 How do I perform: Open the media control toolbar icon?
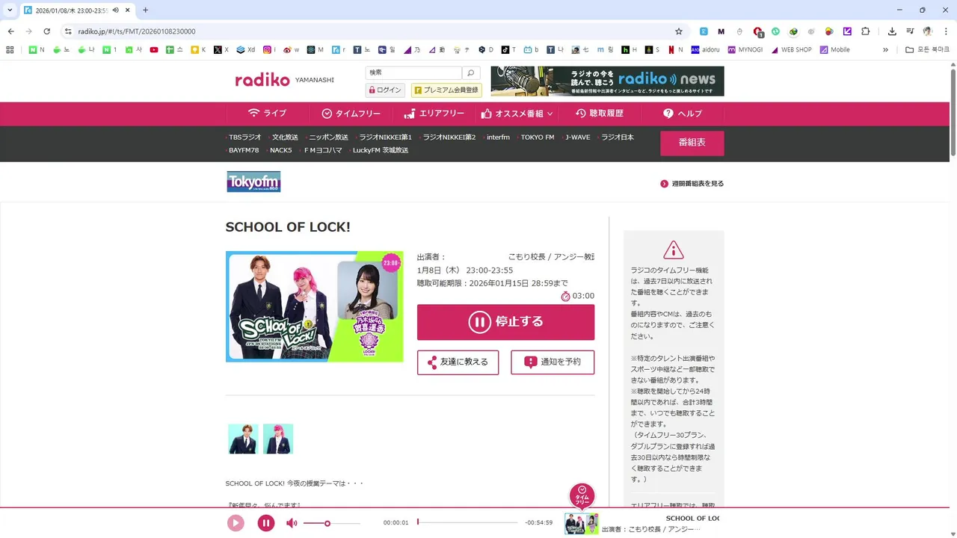910,31
